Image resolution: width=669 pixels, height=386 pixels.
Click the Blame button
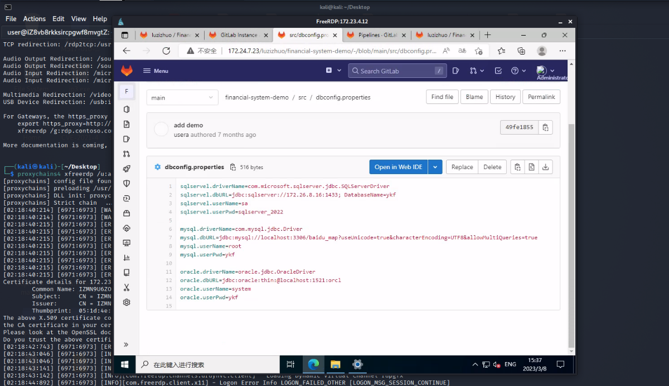pyautogui.click(x=474, y=97)
